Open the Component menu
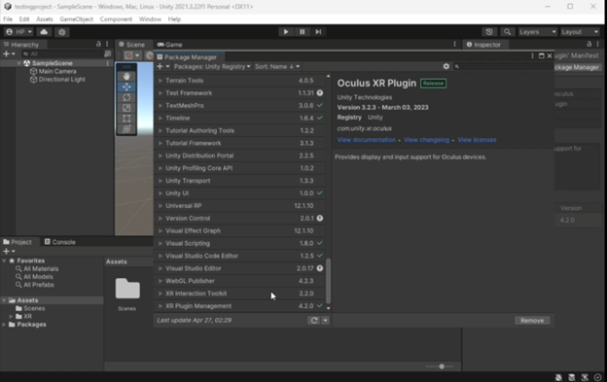Image resolution: width=607 pixels, height=382 pixels. (x=116, y=18)
